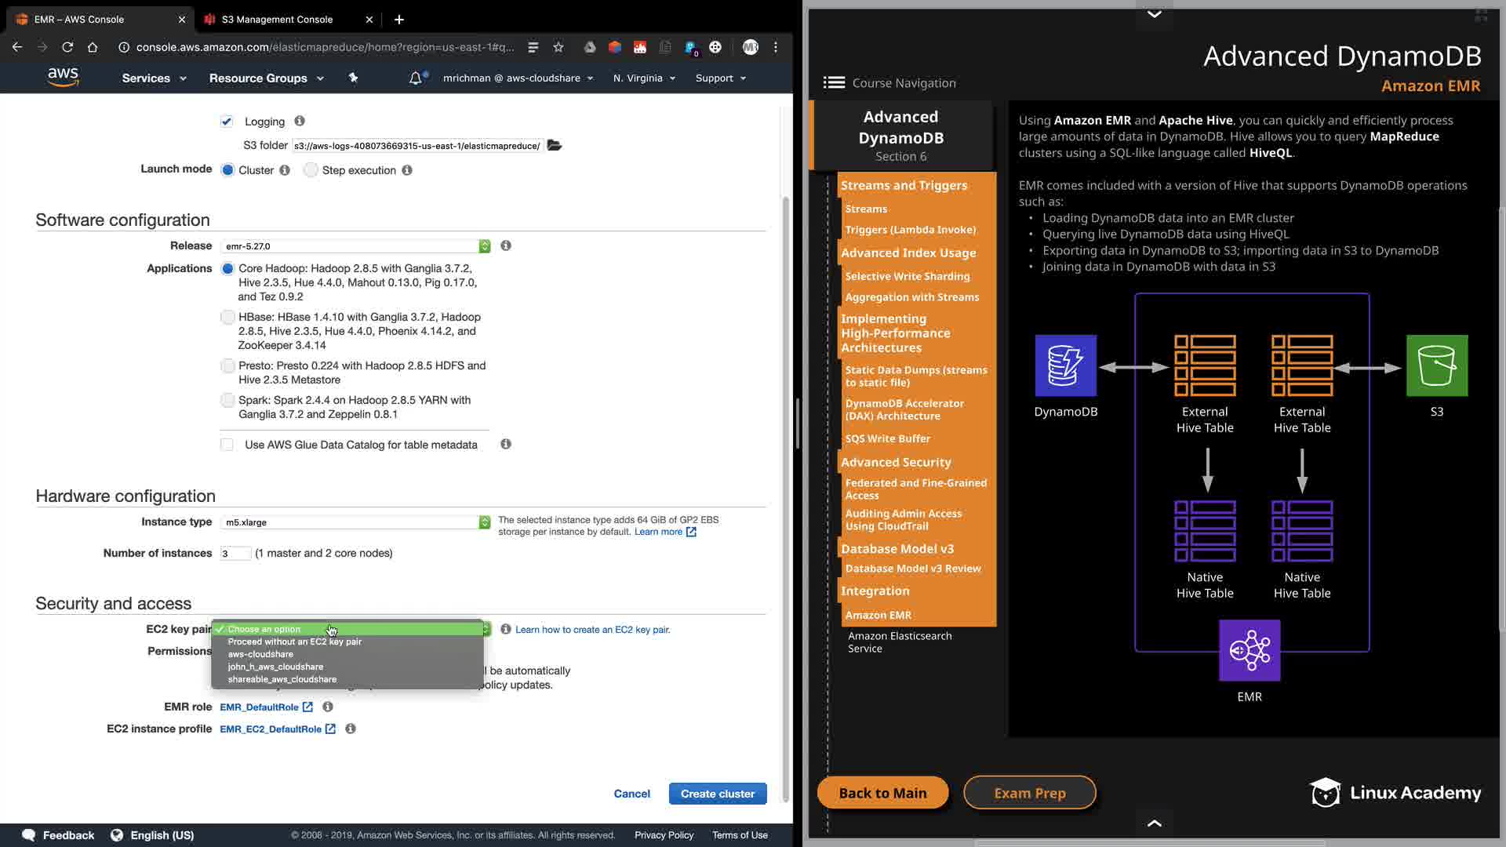The height and width of the screenshot is (847, 1506).
Task: Choose aws-cloudshare key pair option
Action: [x=260, y=654]
